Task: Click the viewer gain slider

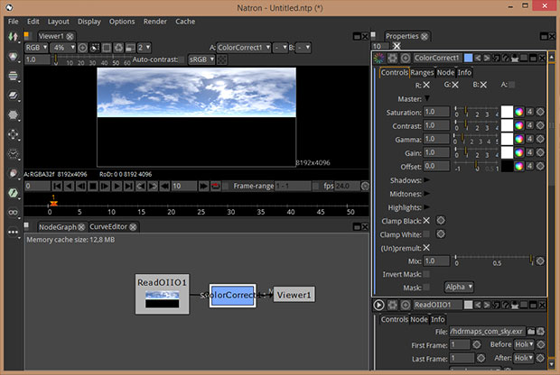Action: pyautogui.click(x=92, y=59)
